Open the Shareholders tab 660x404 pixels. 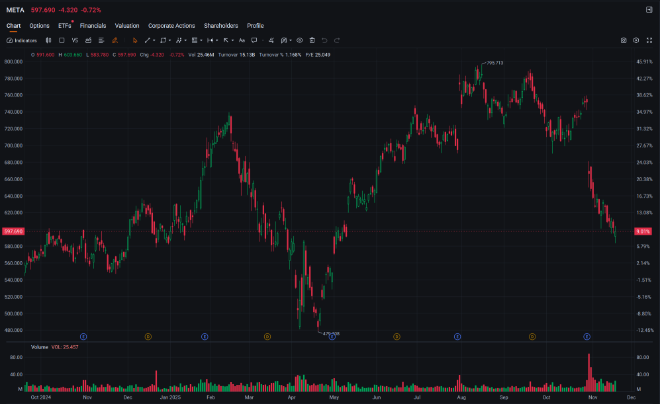pyautogui.click(x=221, y=26)
